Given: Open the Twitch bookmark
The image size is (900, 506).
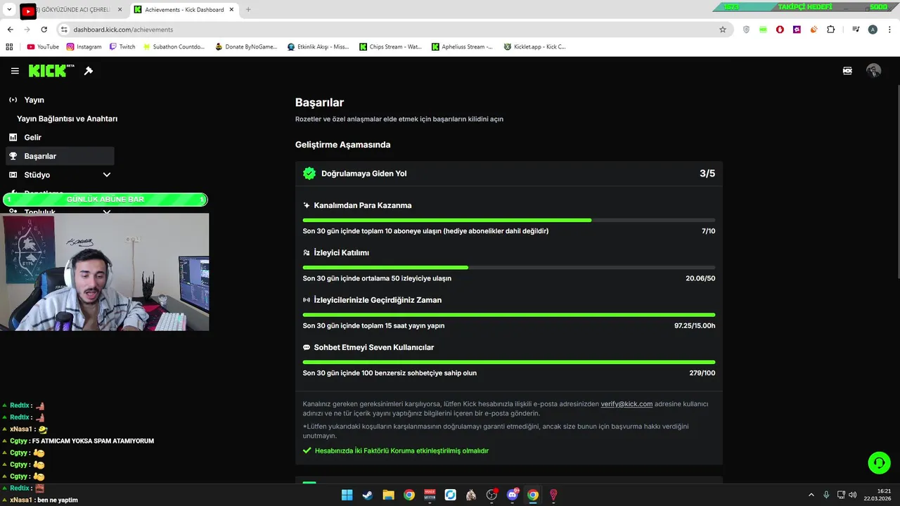Looking at the screenshot, I should coord(122,47).
